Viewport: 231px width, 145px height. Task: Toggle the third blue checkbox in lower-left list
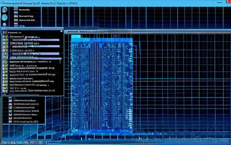[10, 107]
